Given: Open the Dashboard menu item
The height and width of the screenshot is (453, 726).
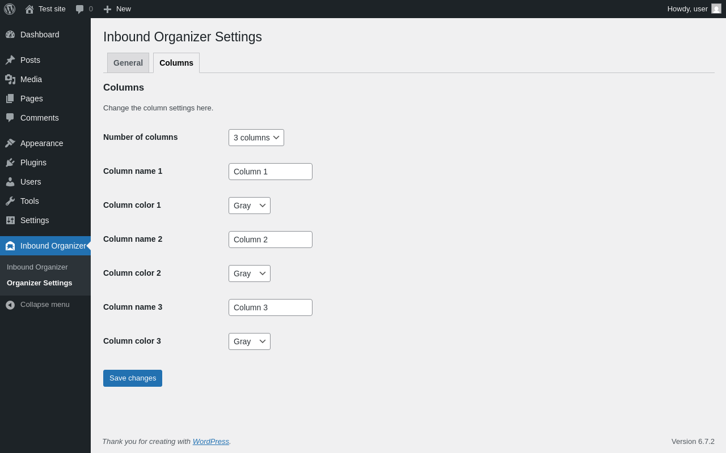Looking at the screenshot, I should click(x=40, y=35).
